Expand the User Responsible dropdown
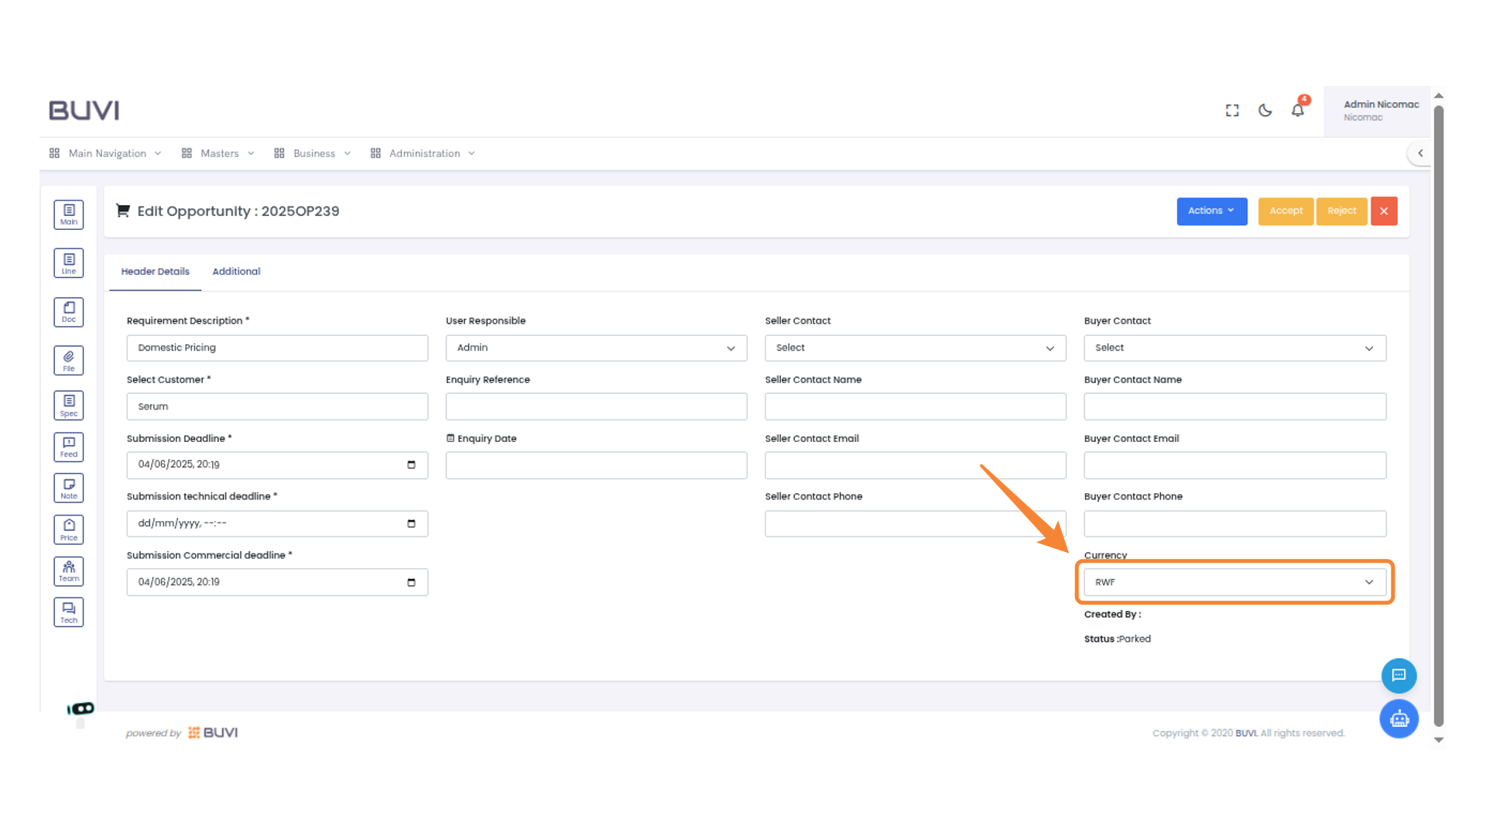This screenshot has width=1486, height=836. 596,348
